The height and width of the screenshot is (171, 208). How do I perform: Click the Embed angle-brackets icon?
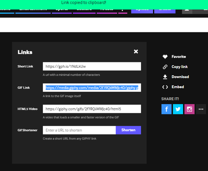pos(165,87)
